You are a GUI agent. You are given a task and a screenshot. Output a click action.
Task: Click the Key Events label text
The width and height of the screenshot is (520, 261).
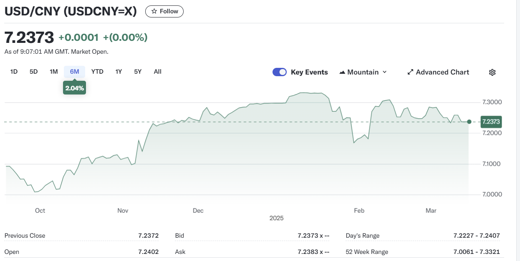(x=309, y=72)
